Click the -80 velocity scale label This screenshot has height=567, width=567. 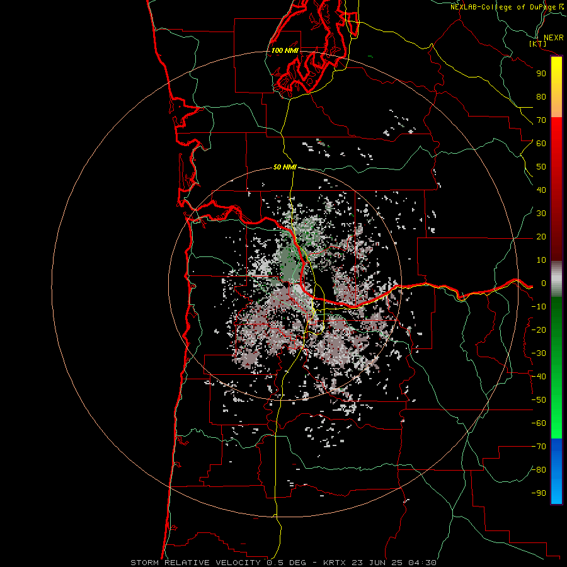coord(539,470)
